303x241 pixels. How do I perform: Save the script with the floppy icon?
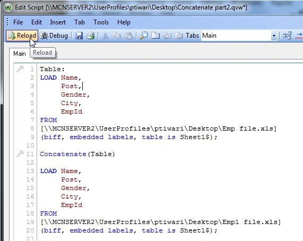click(79, 36)
